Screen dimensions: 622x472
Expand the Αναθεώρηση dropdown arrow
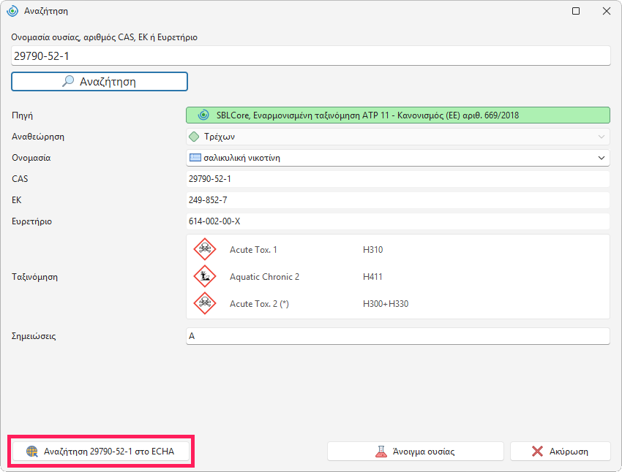coord(601,137)
